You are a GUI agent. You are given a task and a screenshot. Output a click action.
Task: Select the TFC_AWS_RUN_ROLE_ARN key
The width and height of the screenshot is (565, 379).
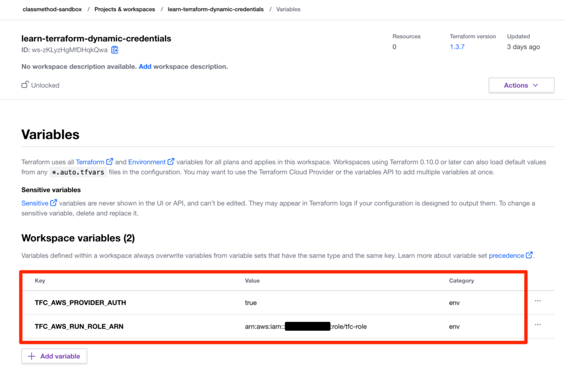(x=79, y=327)
